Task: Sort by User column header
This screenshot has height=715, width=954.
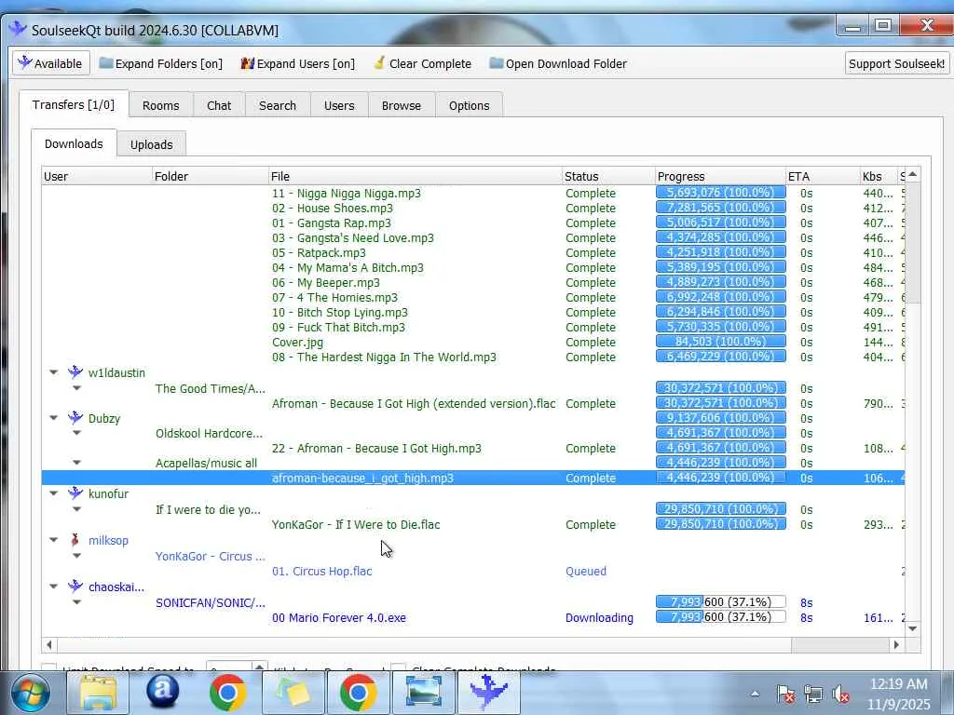Action: [x=96, y=176]
